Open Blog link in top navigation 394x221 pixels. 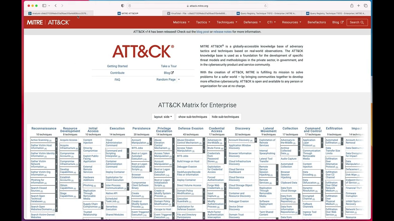pyautogui.click(x=338, y=22)
